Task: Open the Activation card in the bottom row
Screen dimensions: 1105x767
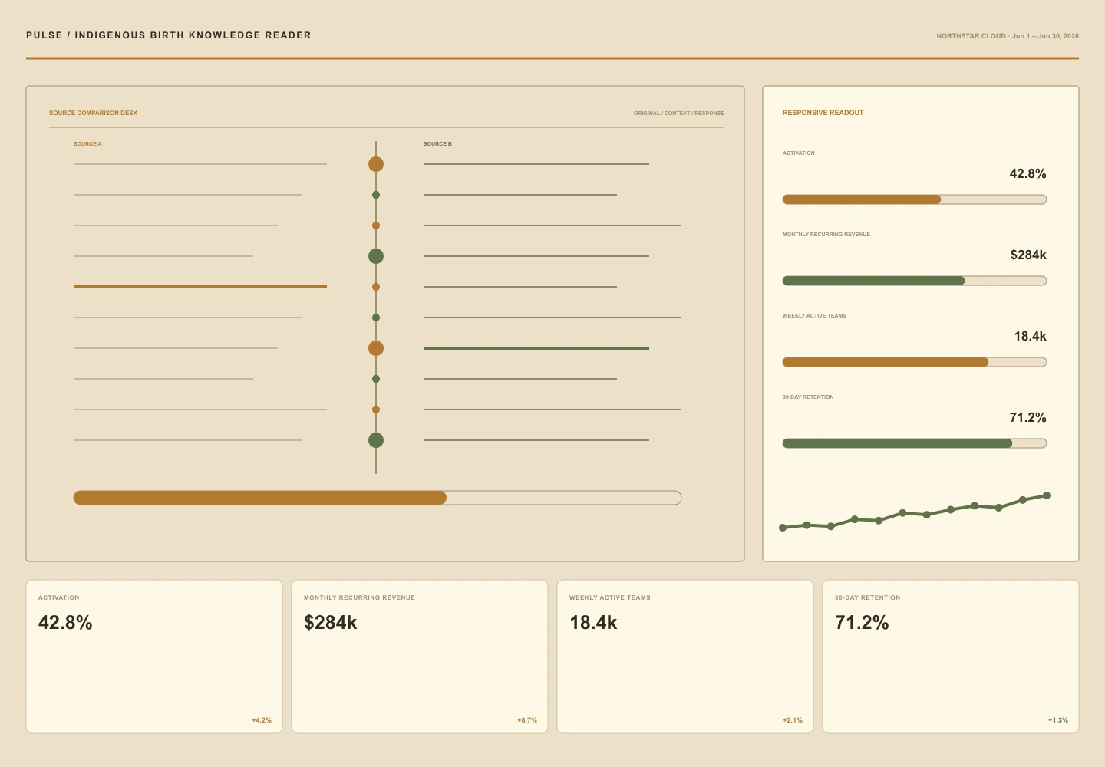Action: coord(154,657)
